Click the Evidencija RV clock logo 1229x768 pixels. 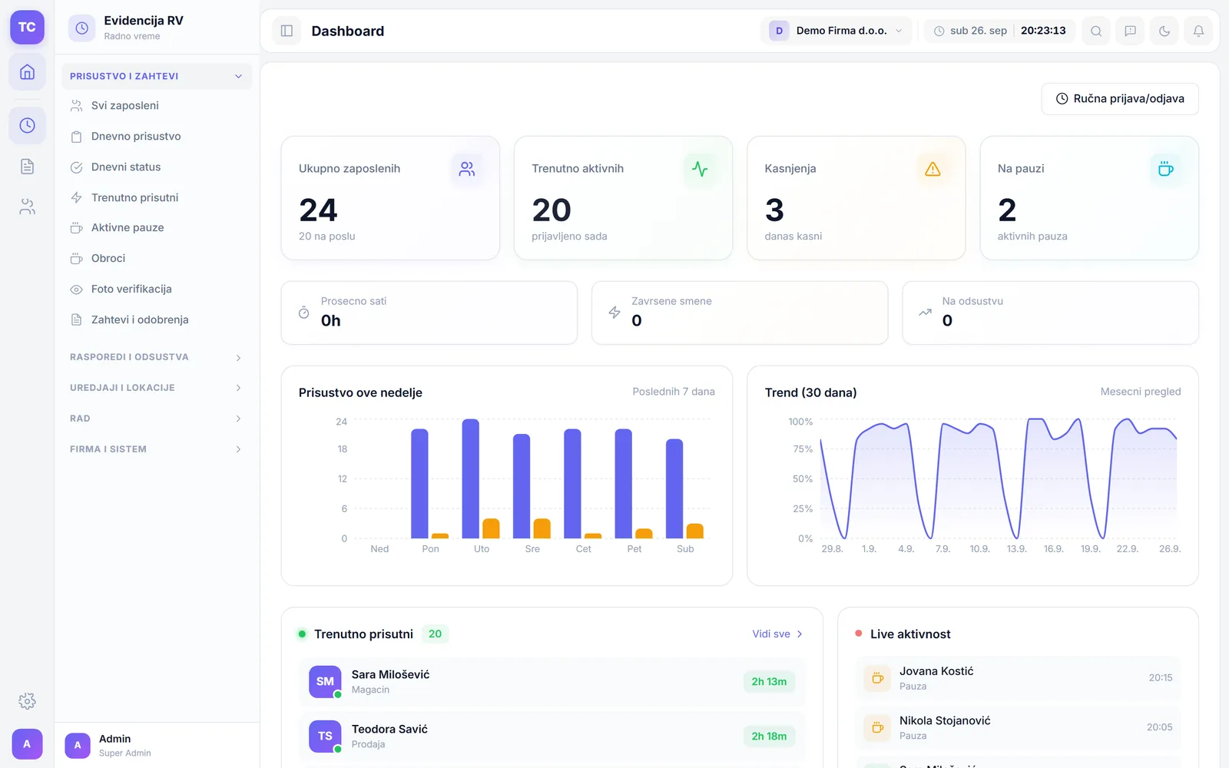tap(81, 28)
